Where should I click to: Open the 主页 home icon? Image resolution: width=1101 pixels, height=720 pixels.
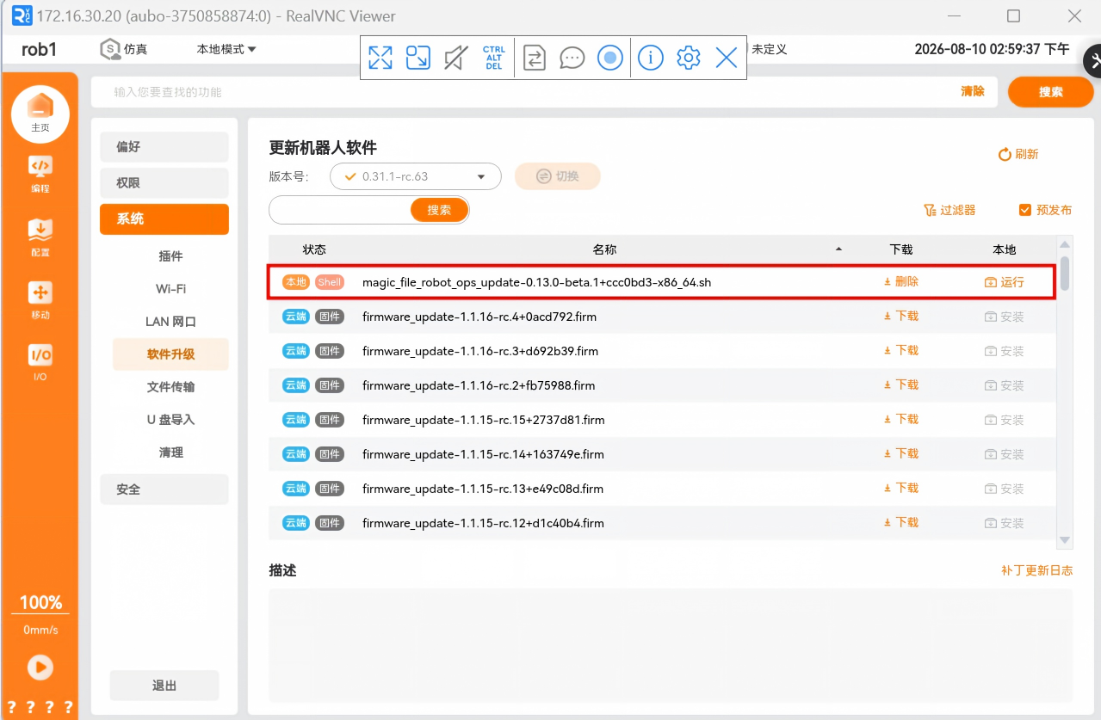coord(40,114)
